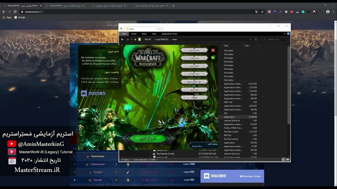Viewport: 337px width, 189px height.
Task: Open File Explorer help icon
Action: click(x=288, y=34)
